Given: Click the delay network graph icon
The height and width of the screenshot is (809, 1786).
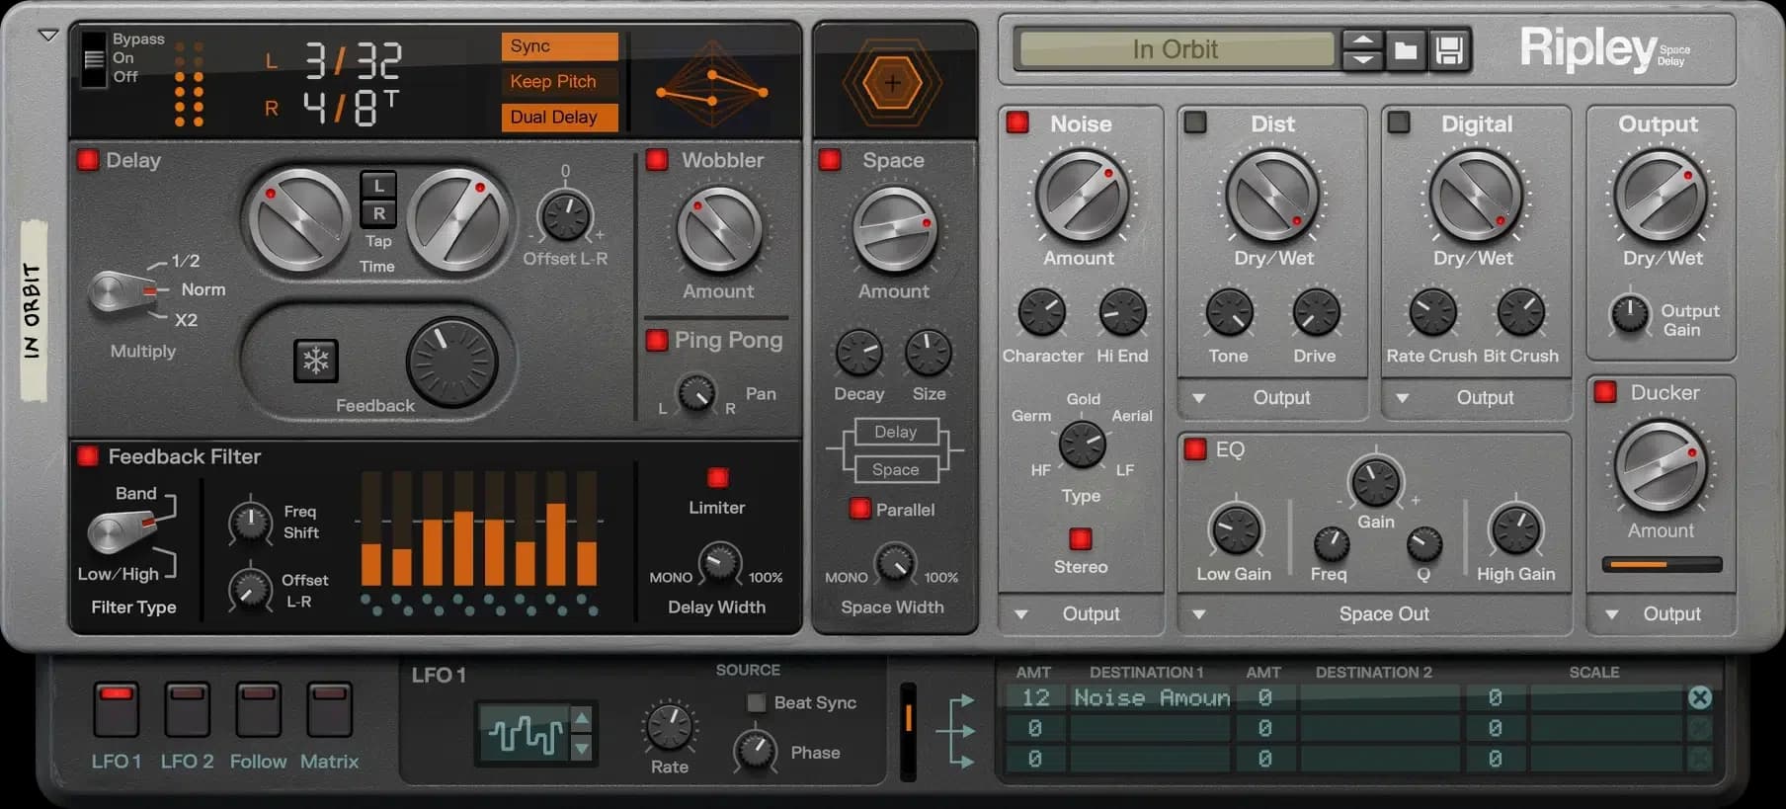Looking at the screenshot, I should (x=712, y=88).
